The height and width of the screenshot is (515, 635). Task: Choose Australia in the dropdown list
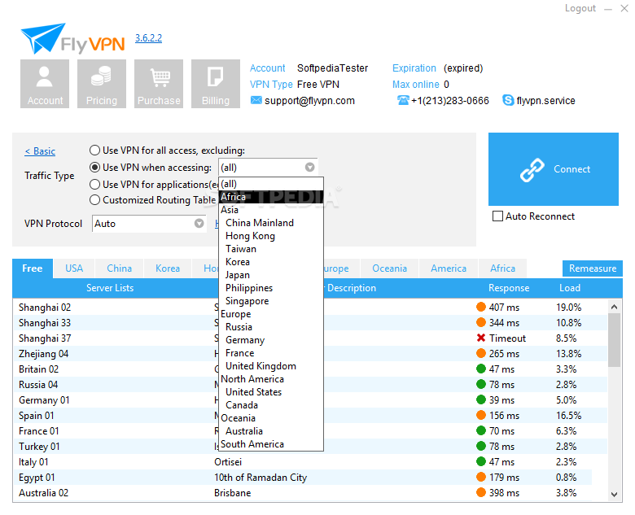(x=271, y=431)
